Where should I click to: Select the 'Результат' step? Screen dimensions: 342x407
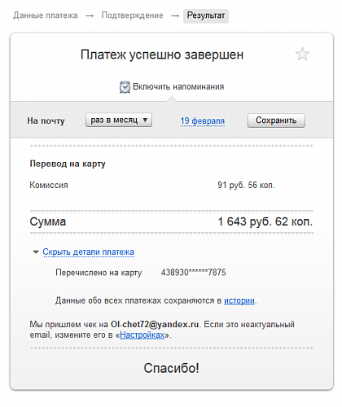pos(206,15)
